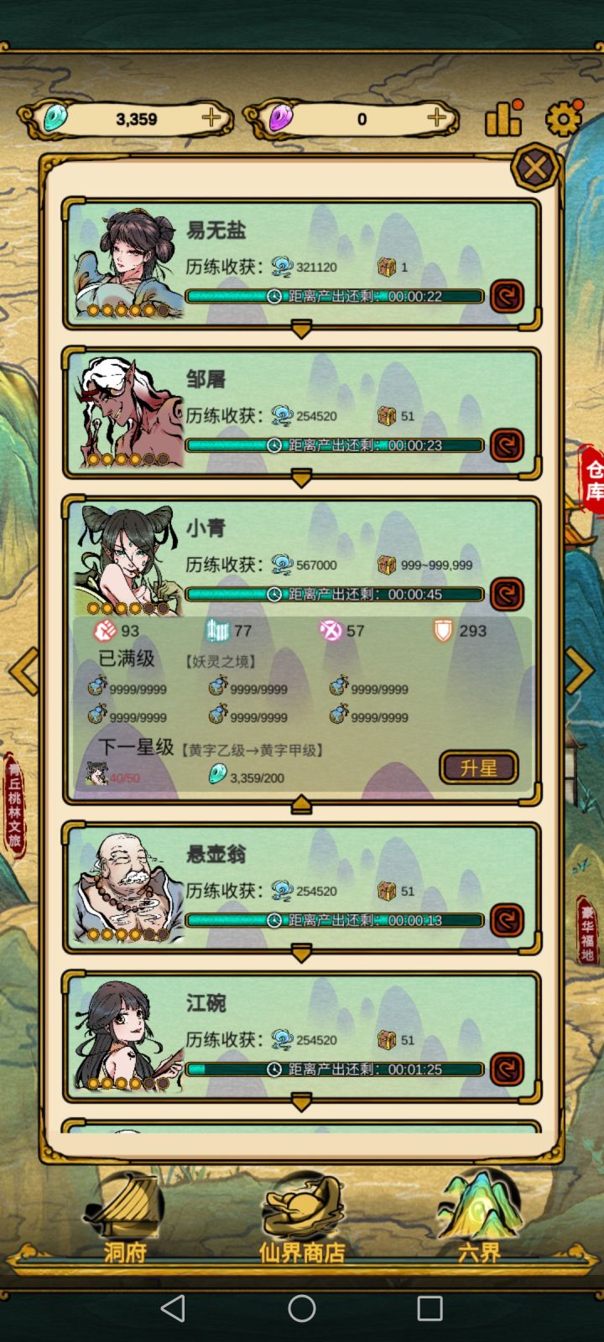Viewport: 604px width, 1342px height.
Task: Expand 易无盐's card details arrow
Action: [x=301, y=330]
